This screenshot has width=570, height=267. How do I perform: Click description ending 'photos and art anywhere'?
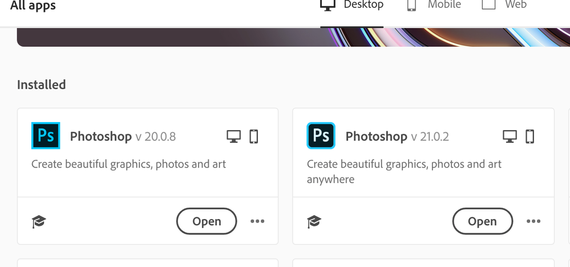pyautogui.click(x=404, y=172)
